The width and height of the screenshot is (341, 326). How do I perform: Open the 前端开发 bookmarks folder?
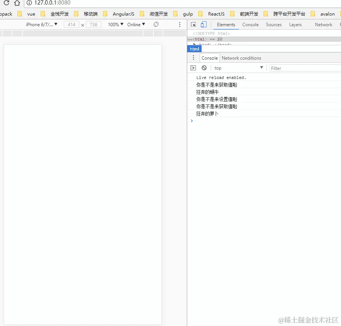pyautogui.click(x=244, y=14)
